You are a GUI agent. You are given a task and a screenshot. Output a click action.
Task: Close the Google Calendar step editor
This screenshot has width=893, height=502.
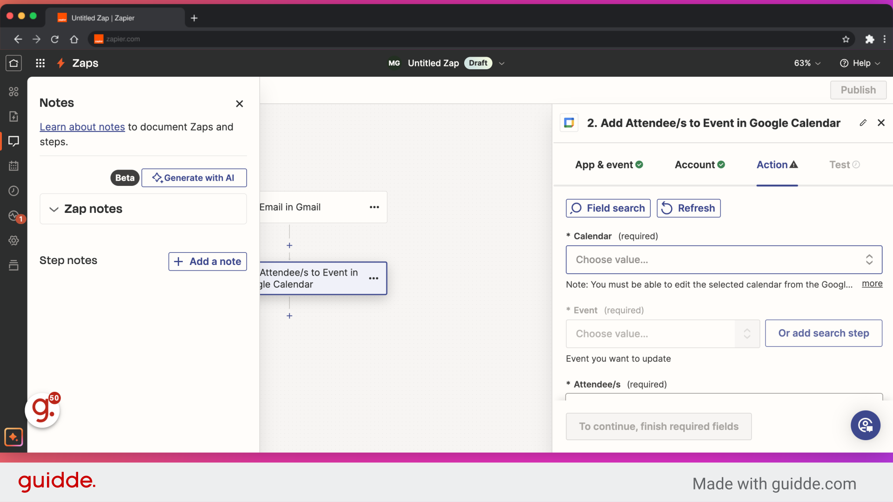coord(881,123)
